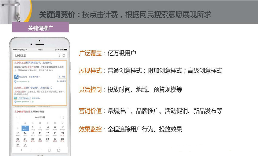The height and width of the screenshot is (156, 259).
Task: Tap the browser back arrow icon
Action: 22,150
